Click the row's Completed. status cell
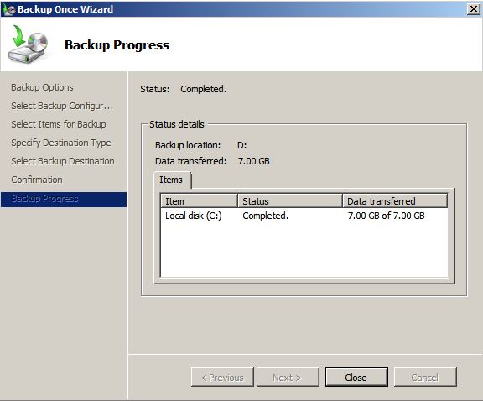Screen dimensions: 483x401 coord(266,216)
